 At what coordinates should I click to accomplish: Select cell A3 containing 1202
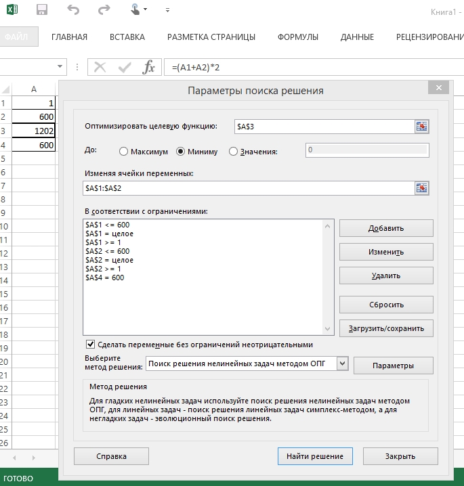[x=33, y=131]
